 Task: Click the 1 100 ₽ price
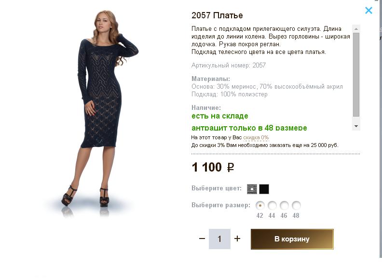213,167
